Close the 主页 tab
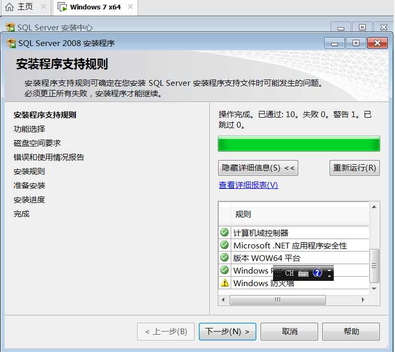This screenshot has width=395, height=352. [43, 7]
